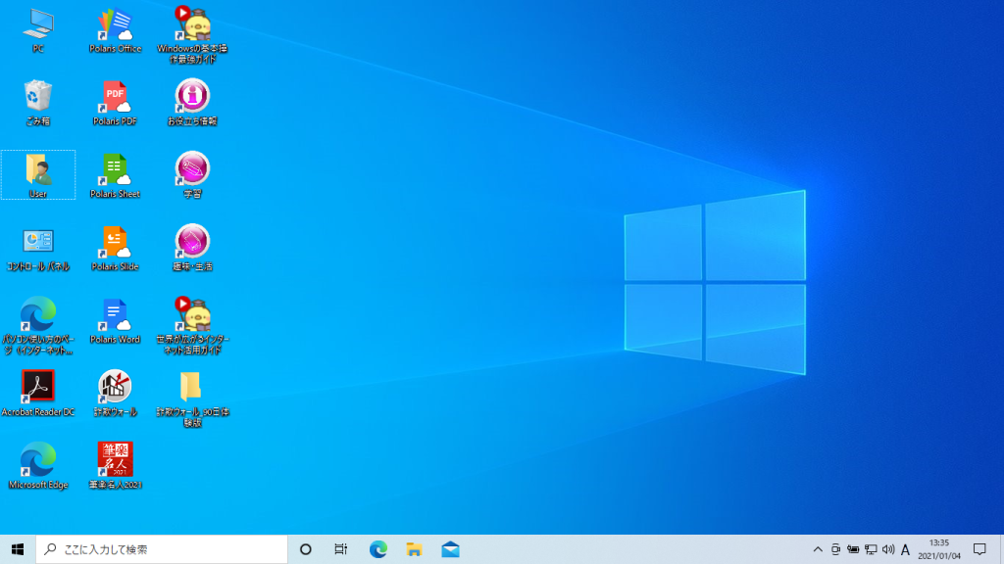The height and width of the screenshot is (564, 1004).
Task: Toggle the IME input mode indicator A
Action: (x=905, y=549)
